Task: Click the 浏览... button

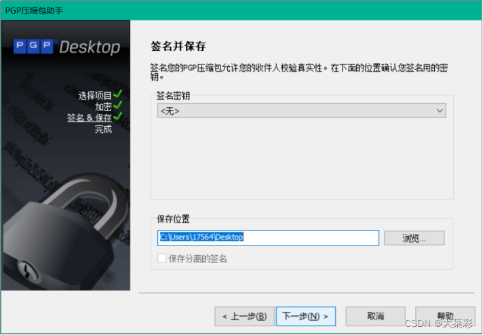Action: pos(414,238)
